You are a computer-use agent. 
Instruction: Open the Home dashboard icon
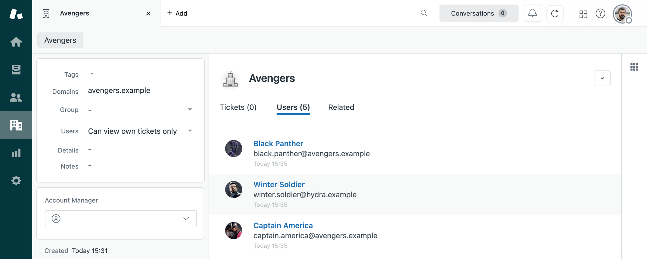pos(16,42)
